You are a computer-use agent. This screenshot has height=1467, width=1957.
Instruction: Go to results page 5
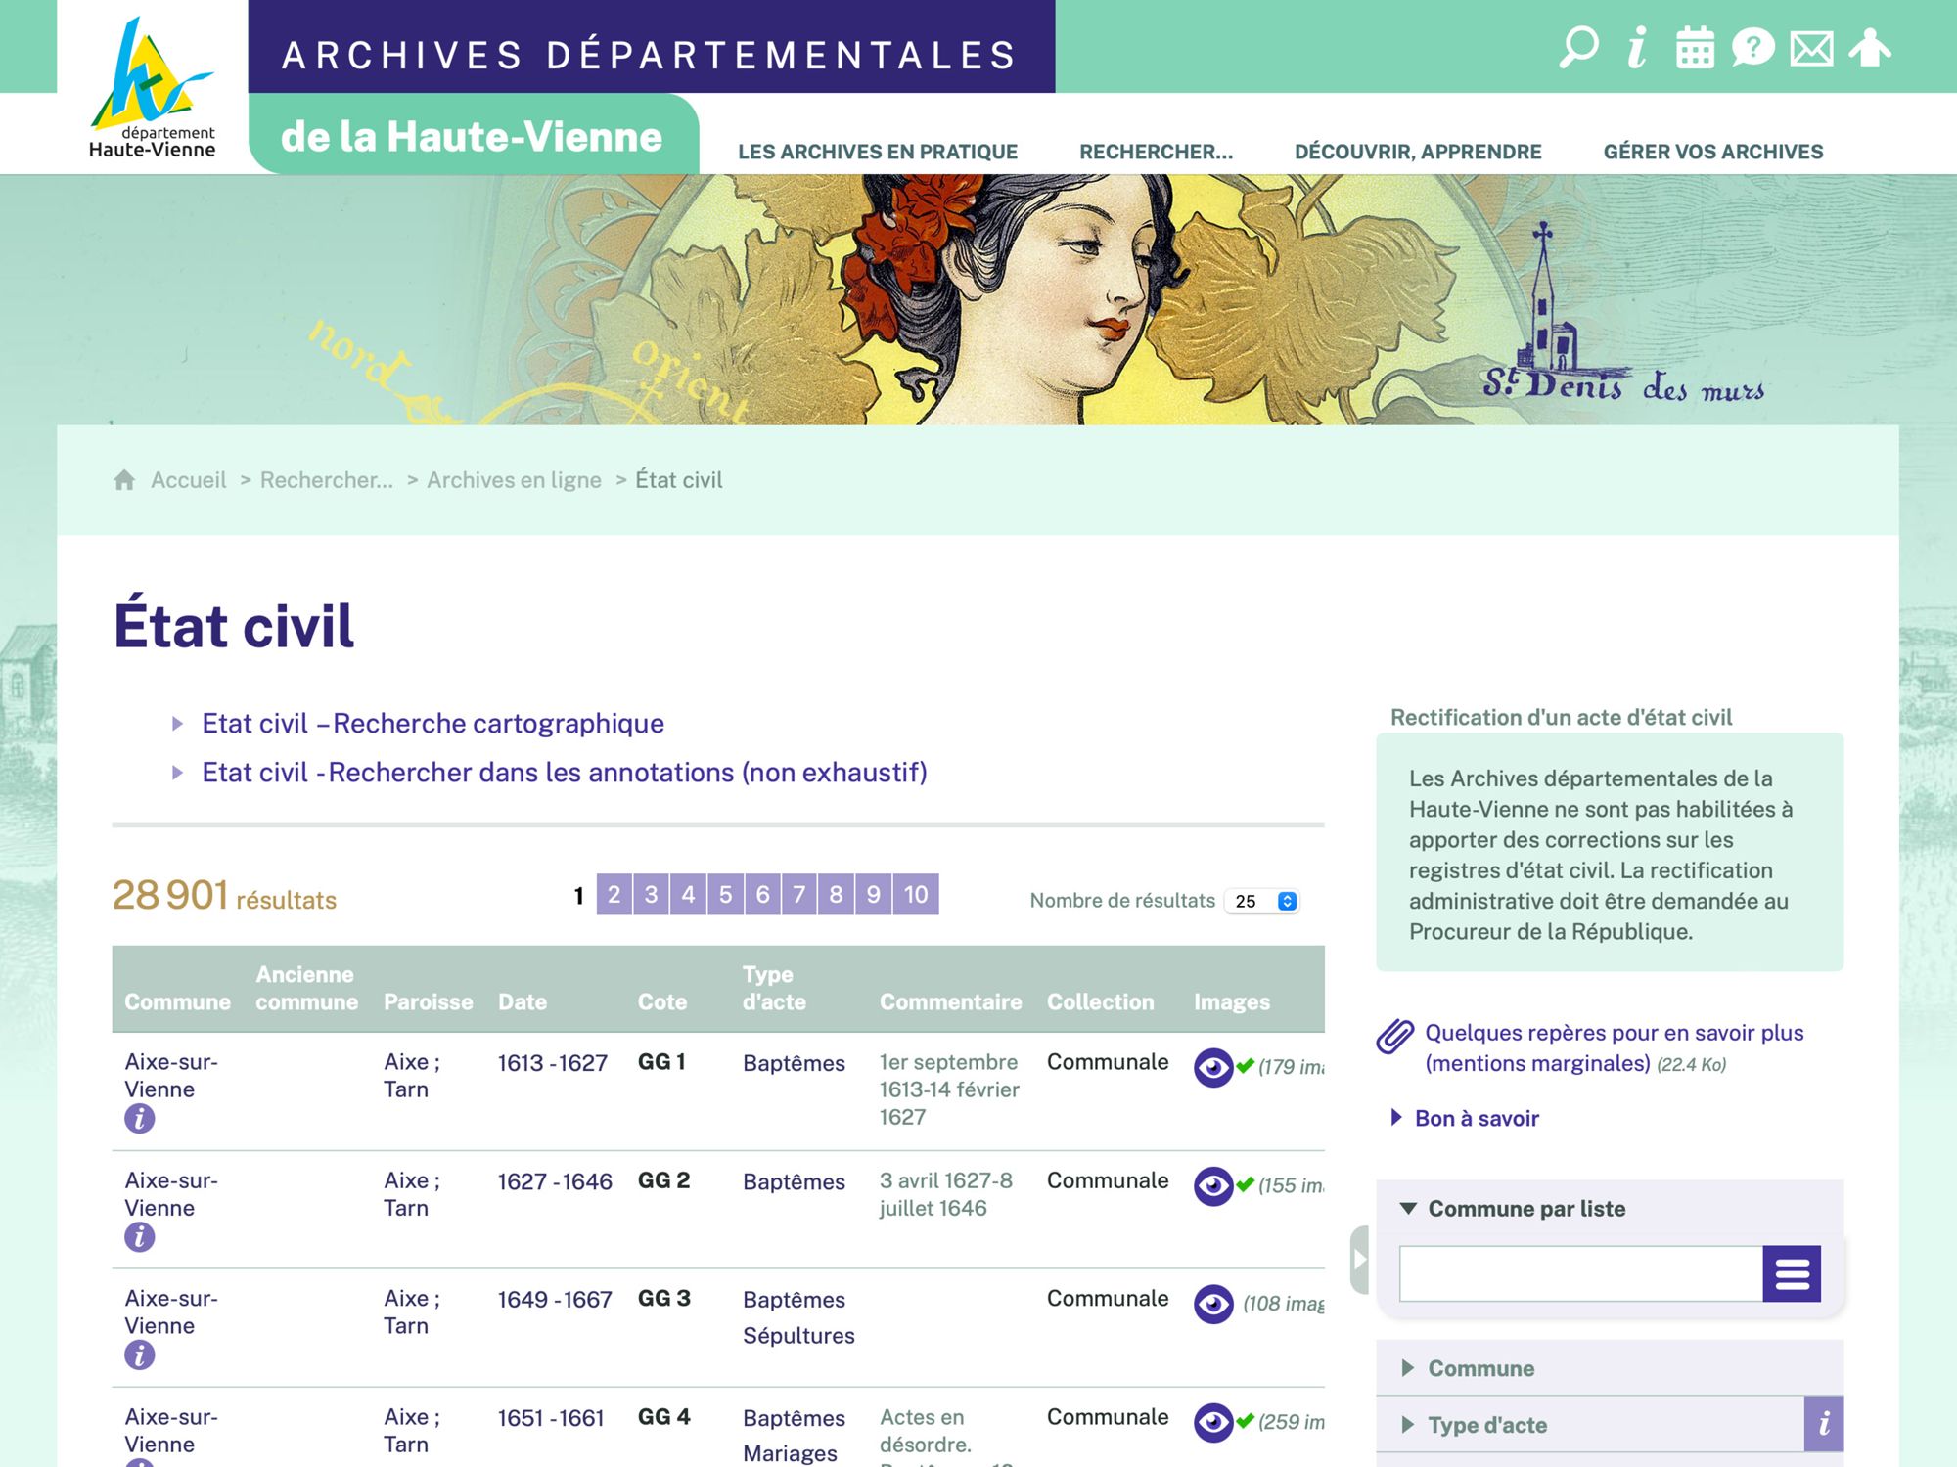tap(725, 894)
